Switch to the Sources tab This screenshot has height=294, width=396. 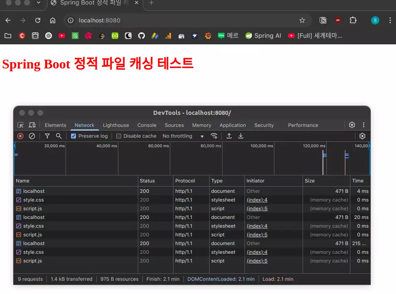pyautogui.click(x=174, y=125)
